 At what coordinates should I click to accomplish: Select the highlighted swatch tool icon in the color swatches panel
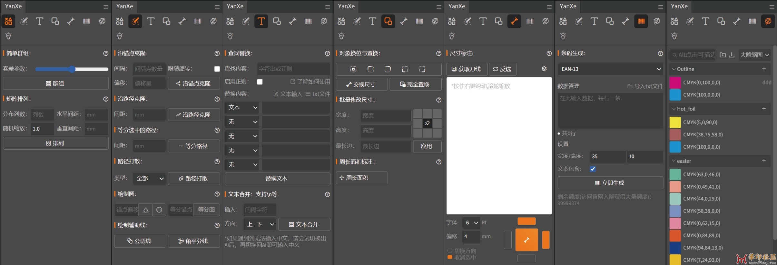pyautogui.click(x=768, y=21)
